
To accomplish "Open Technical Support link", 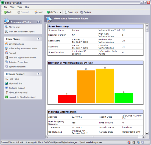I will [17, 88].
